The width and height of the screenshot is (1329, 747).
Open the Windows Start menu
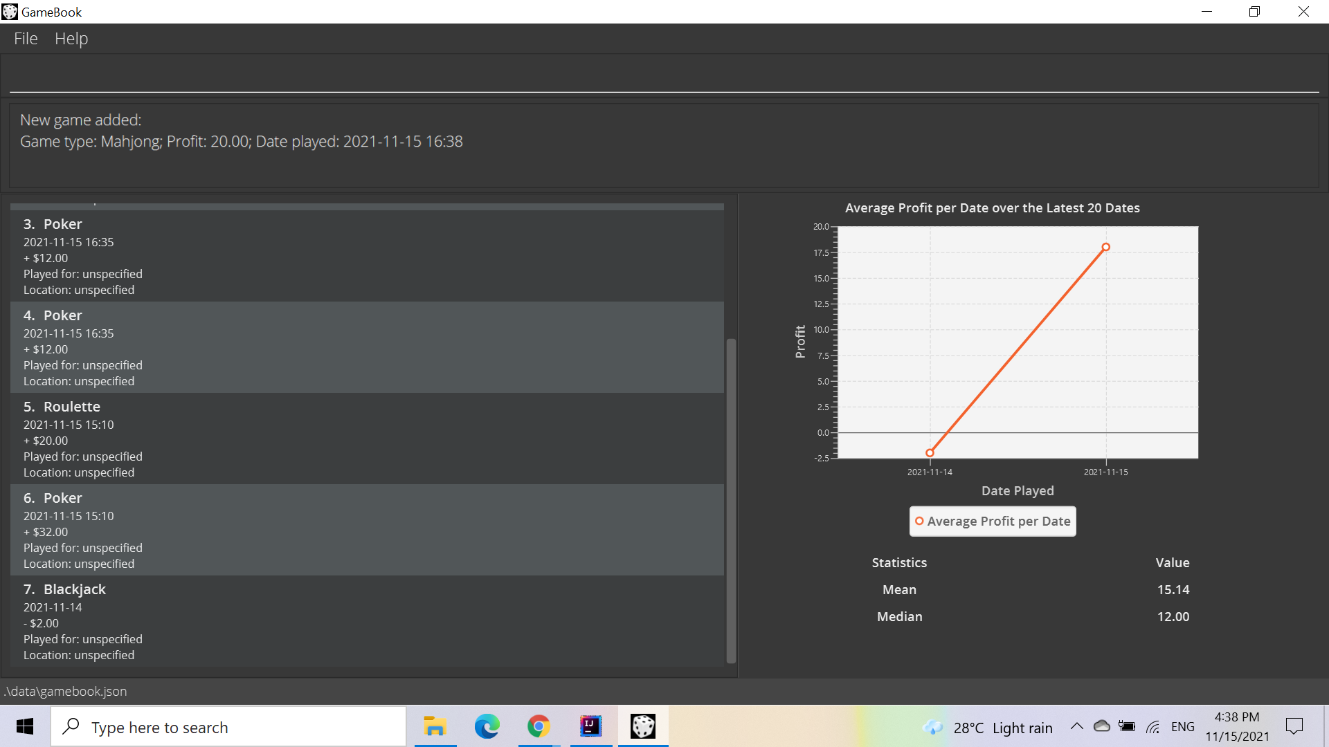click(25, 726)
